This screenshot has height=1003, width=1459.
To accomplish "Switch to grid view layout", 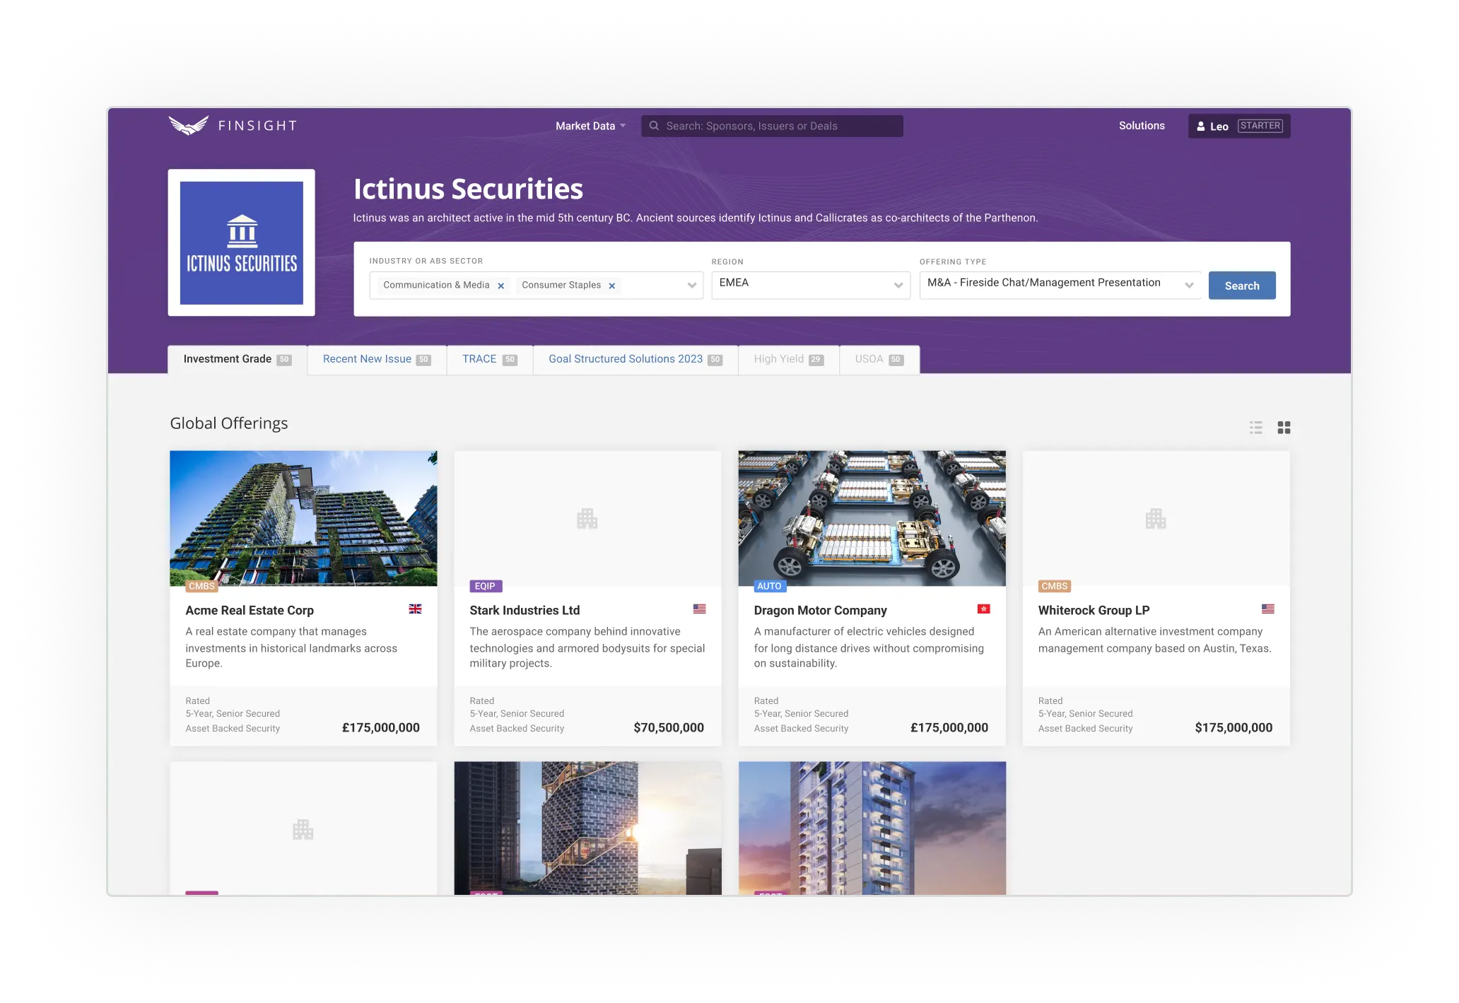I will tap(1284, 428).
